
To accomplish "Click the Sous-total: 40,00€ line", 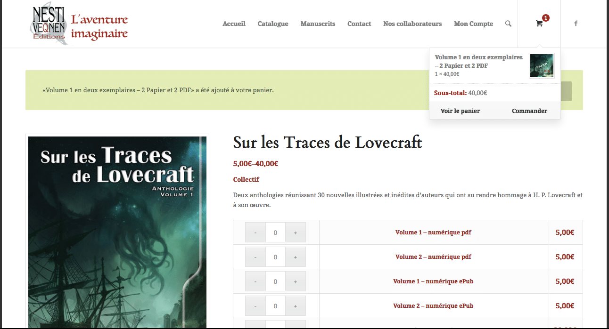I will [461, 93].
